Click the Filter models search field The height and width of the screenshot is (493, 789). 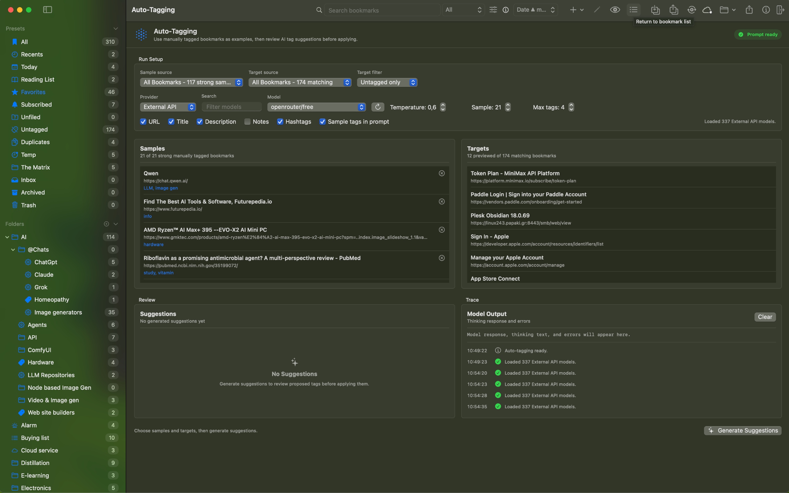point(231,107)
